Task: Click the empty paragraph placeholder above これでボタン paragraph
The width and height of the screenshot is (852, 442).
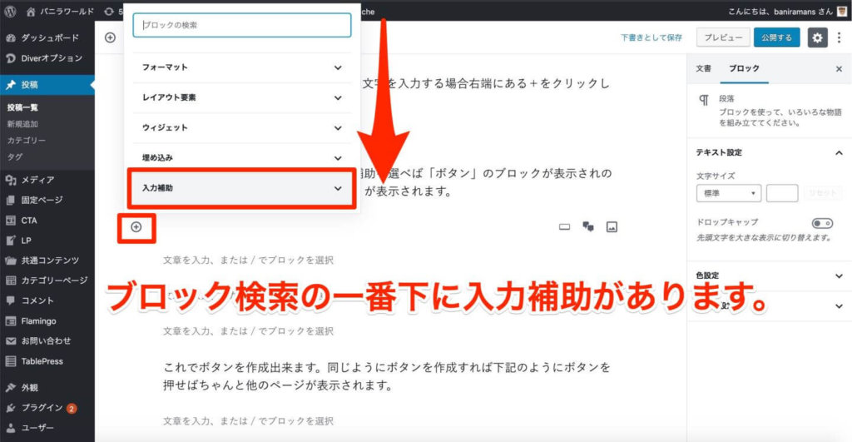Action: tap(248, 331)
